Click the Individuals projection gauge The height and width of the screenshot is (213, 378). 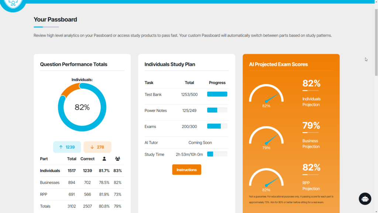[x=266, y=94]
